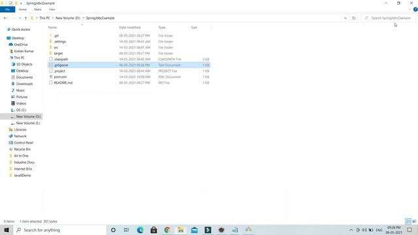Open OS (C:) drive
This screenshot has width=418, height=235.
[x=21, y=110]
